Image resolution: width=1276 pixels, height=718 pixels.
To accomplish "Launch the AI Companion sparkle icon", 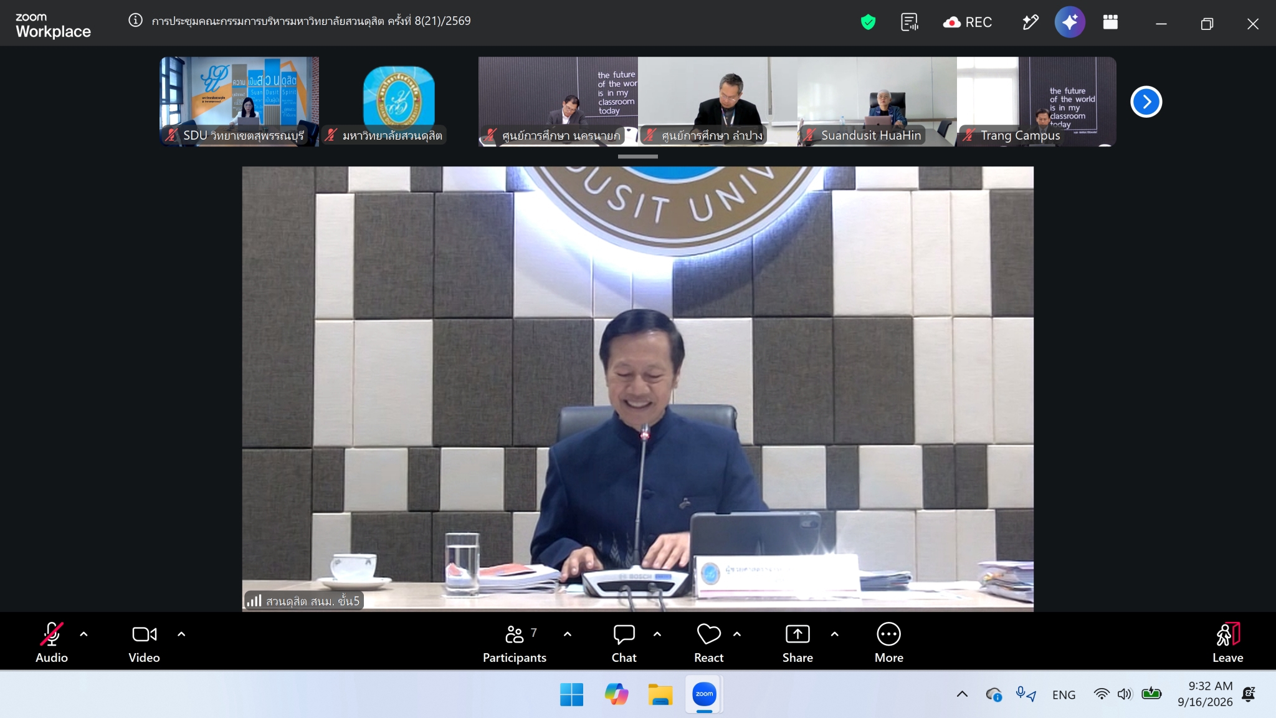I will 1070,22.
